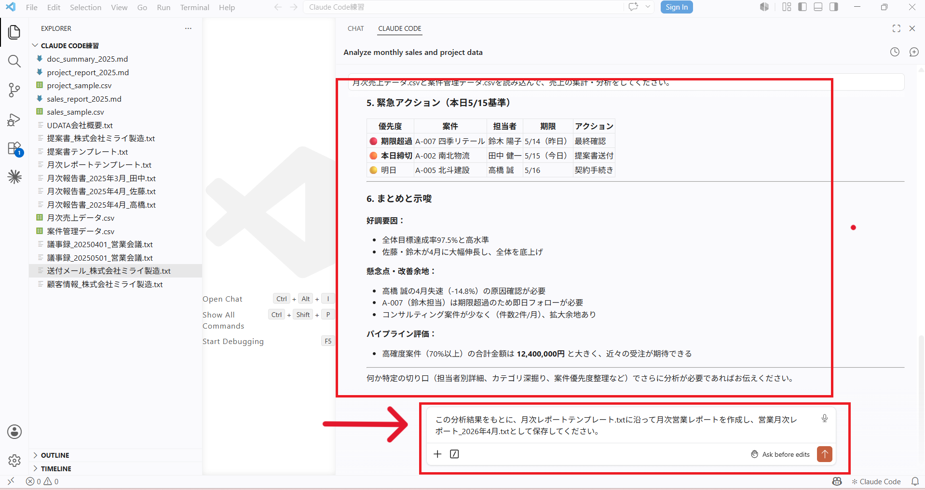Click the Copilot status icon in status bar
Screen dimensions: 925x490
click(x=837, y=481)
